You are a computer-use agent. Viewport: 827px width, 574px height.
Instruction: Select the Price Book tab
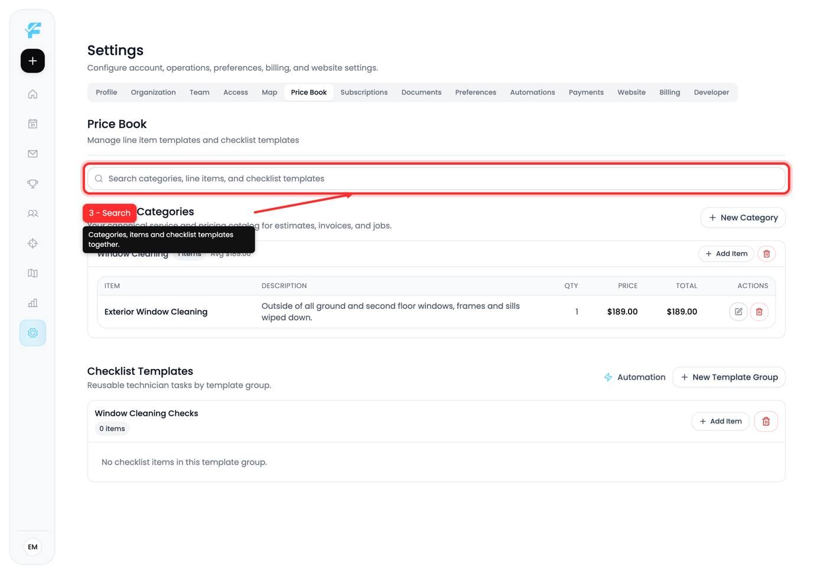[309, 92]
